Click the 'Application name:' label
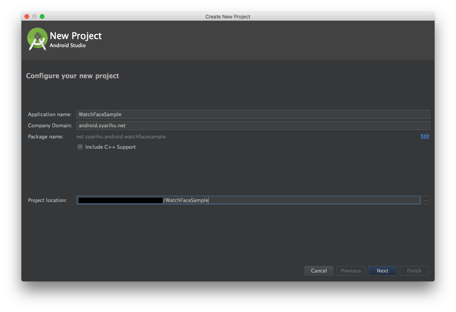The height and width of the screenshot is (312, 456). (50, 114)
